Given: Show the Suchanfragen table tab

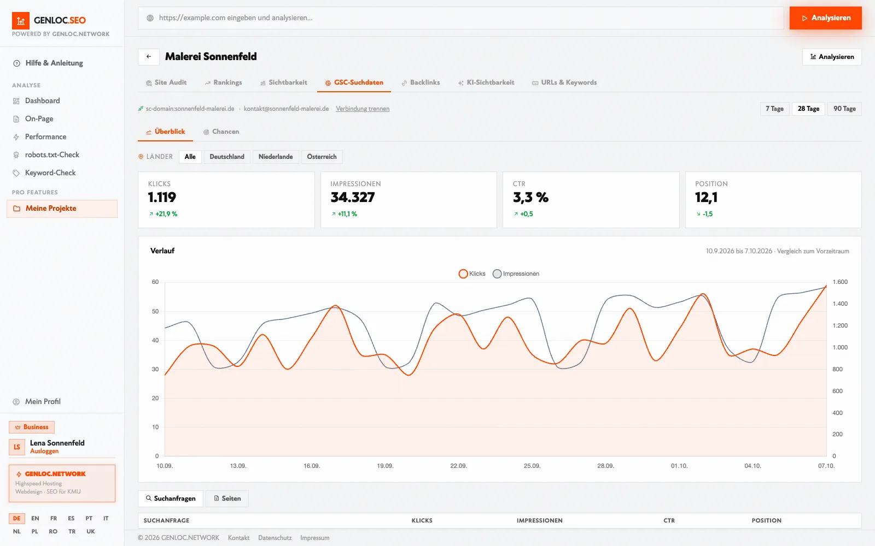Looking at the screenshot, I should click(x=171, y=499).
